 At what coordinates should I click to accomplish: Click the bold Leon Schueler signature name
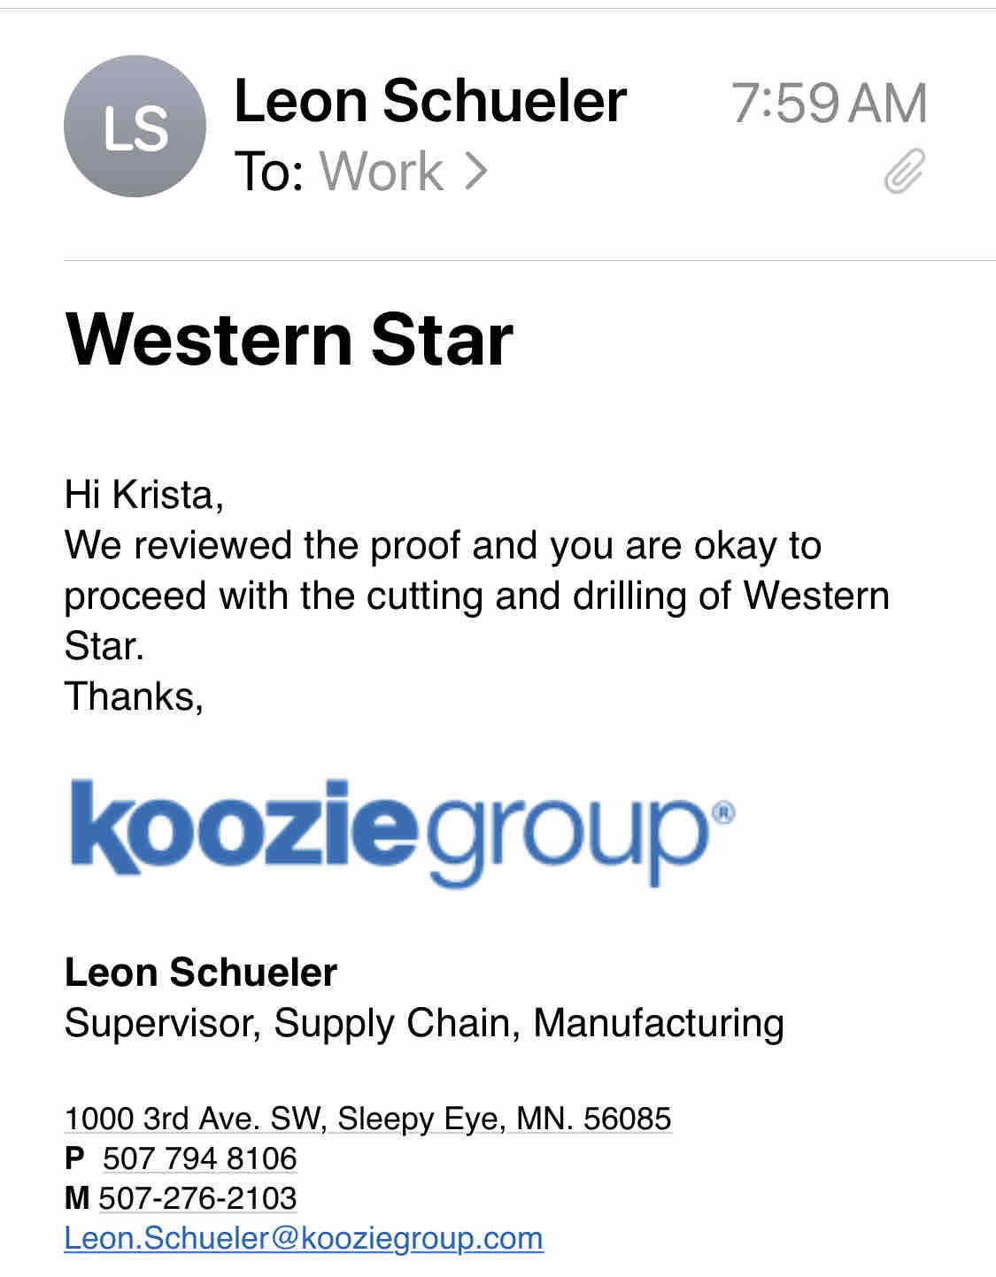[201, 973]
